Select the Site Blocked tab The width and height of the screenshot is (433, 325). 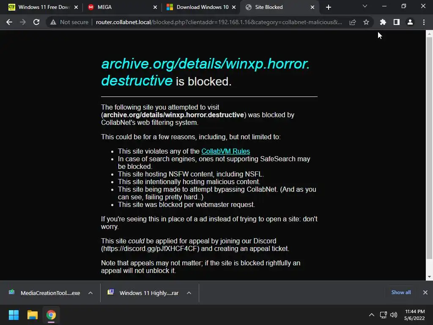click(276, 7)
